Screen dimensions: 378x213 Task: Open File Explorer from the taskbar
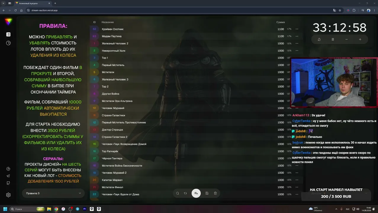[49, 209]
